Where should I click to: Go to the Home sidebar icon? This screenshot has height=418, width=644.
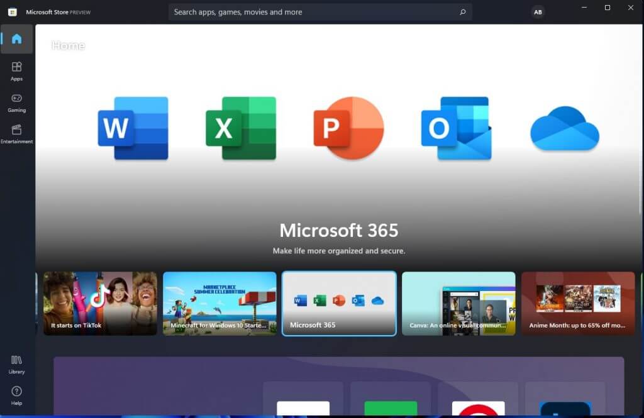(x=16, y=39)
